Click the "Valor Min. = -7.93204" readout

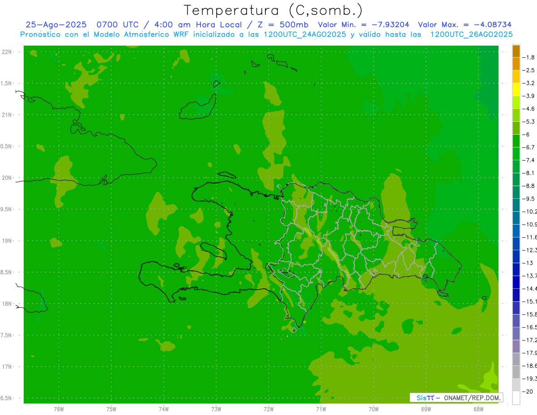pyautogui.click(x=364, y=25)
